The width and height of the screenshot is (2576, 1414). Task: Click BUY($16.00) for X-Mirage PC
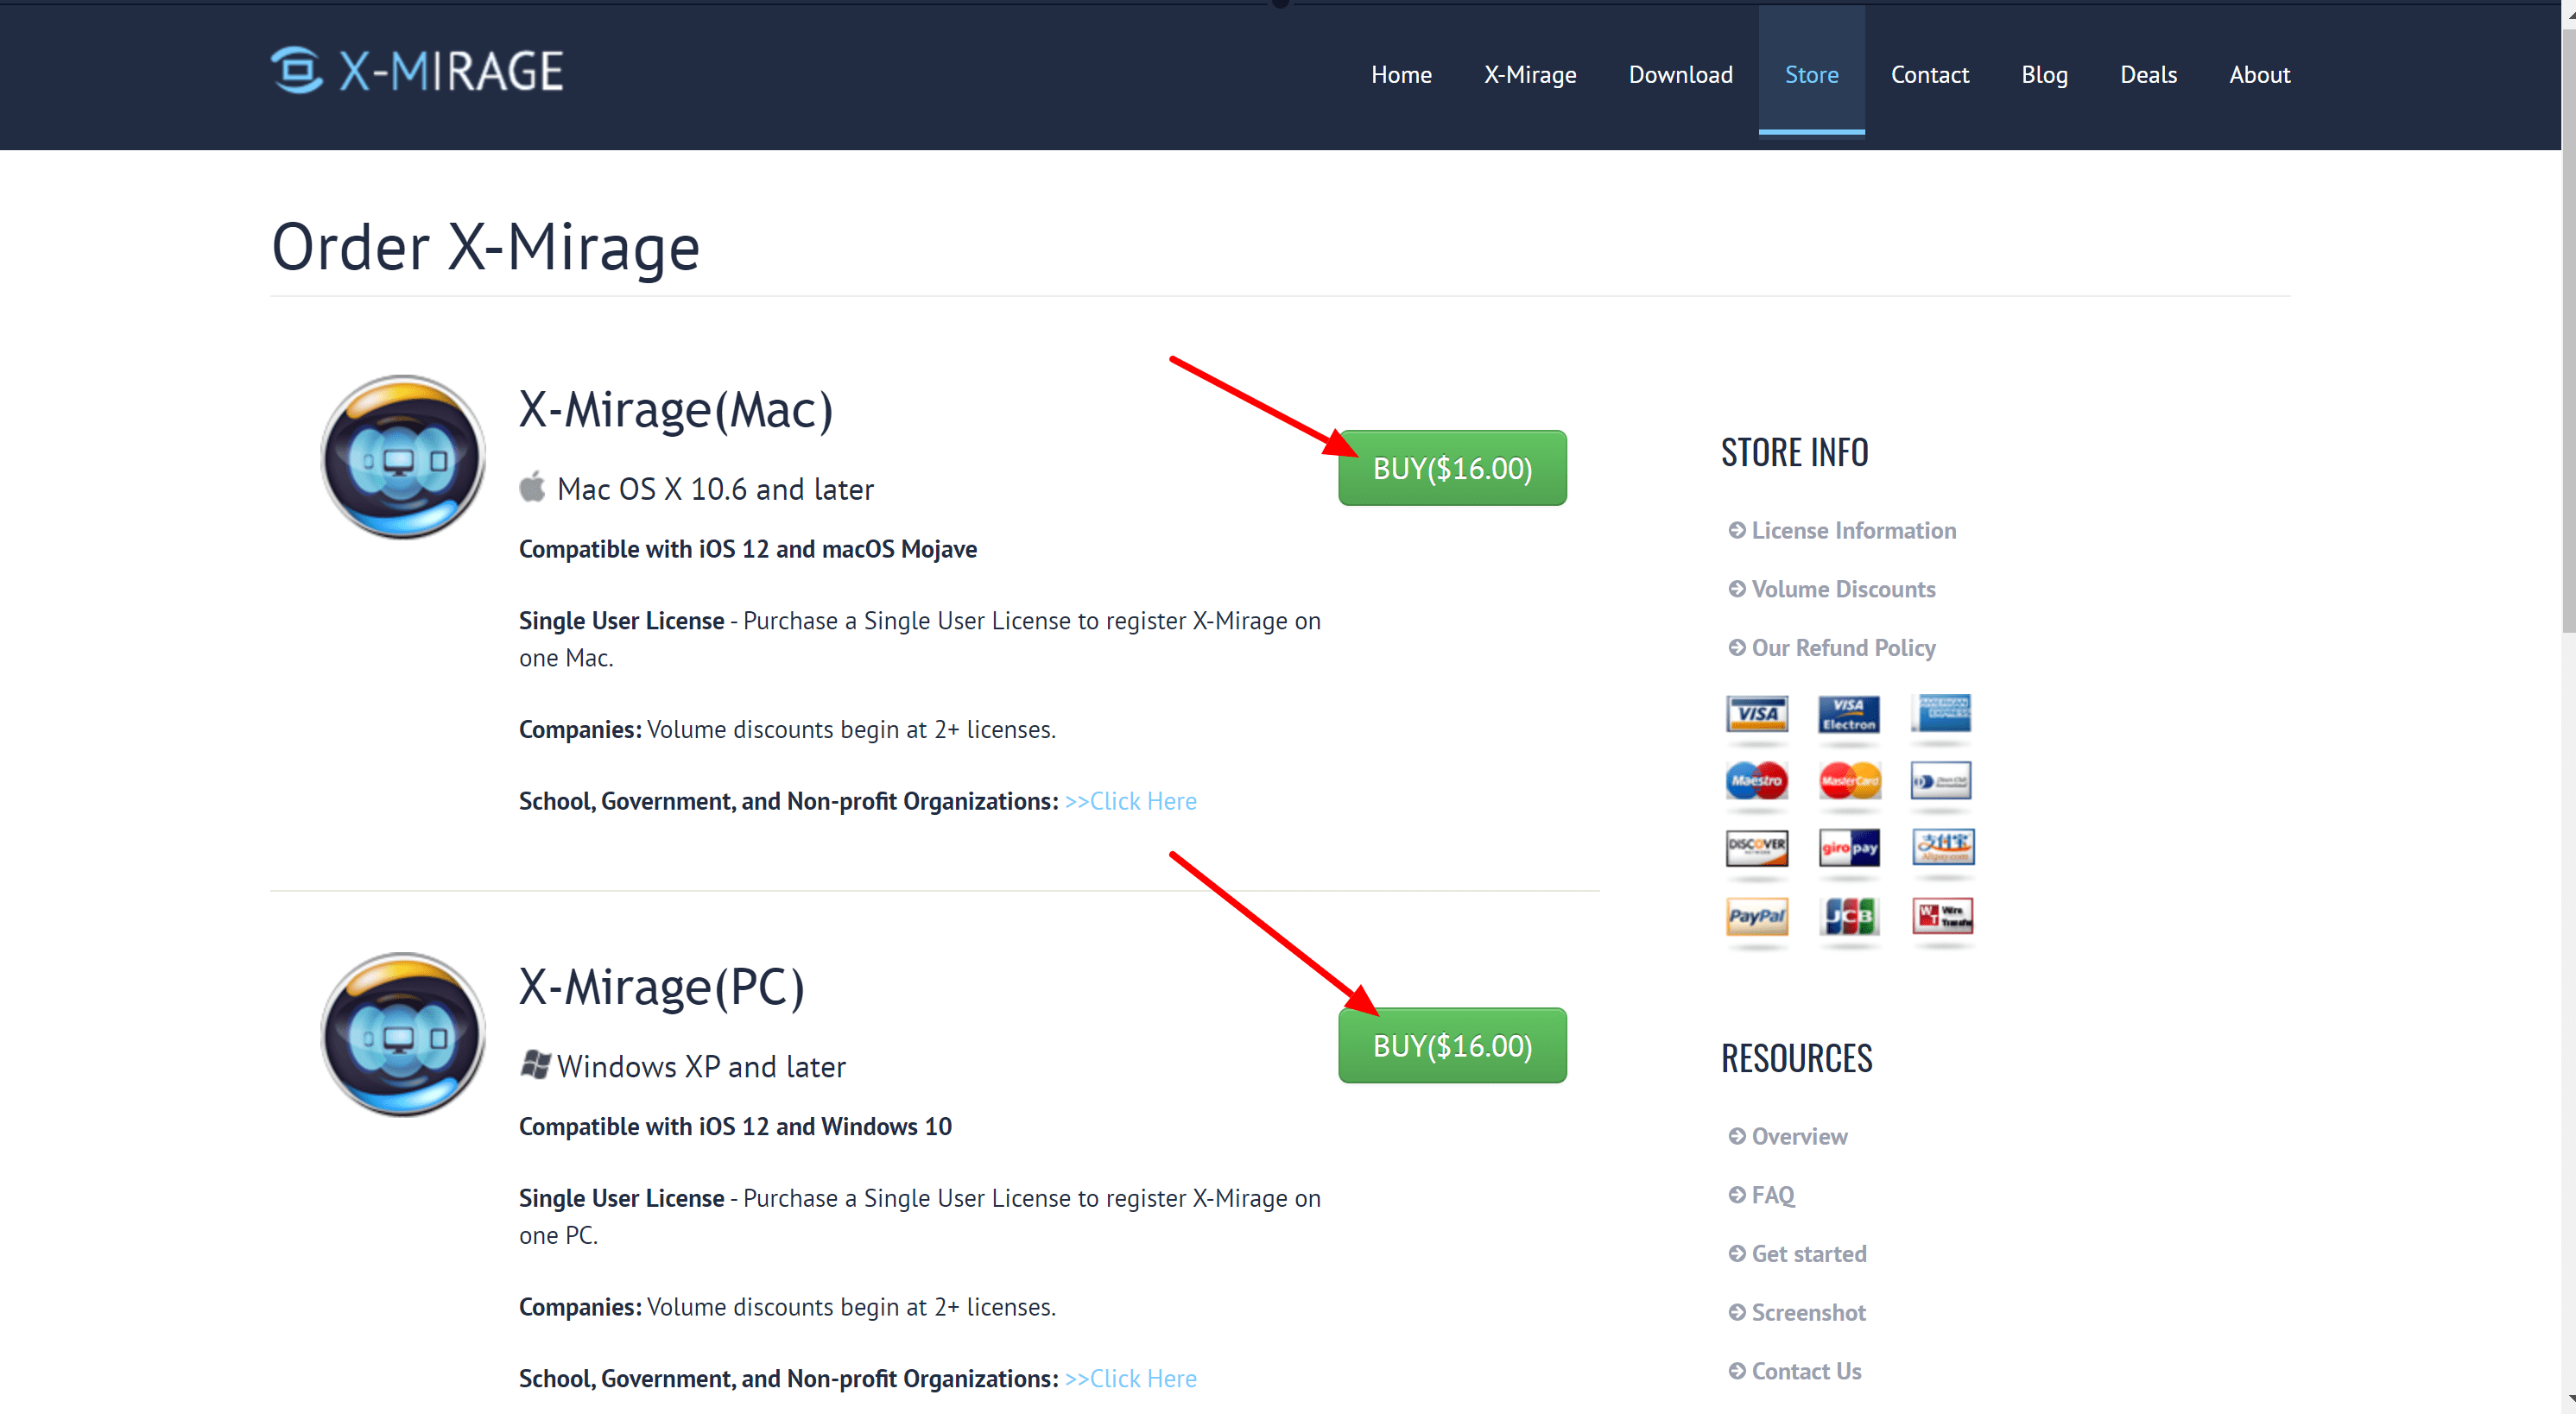tap(1449, 1045)
